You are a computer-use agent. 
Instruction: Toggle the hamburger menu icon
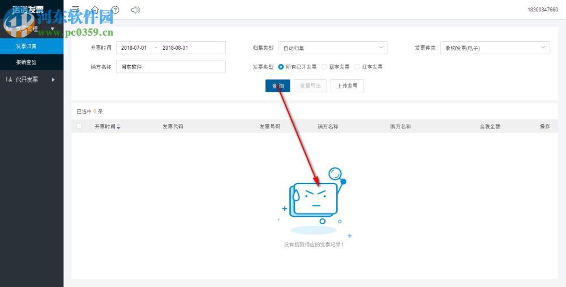pos(75,10)
